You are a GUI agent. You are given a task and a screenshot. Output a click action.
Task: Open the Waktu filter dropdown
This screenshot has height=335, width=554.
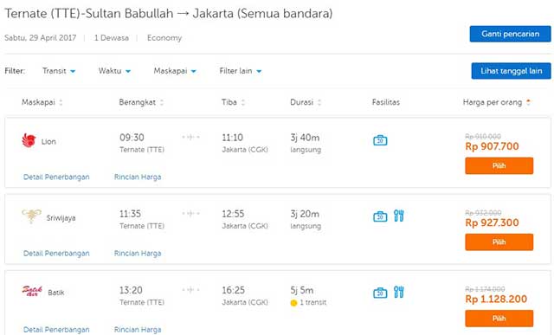[x=114, y=71]
